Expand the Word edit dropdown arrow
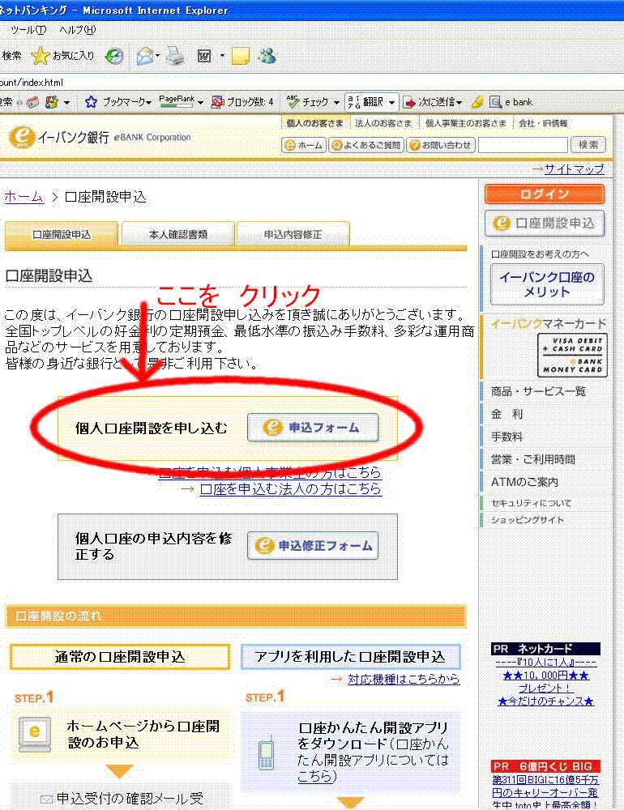The image size is (624, 810). (x=222, y=55)
